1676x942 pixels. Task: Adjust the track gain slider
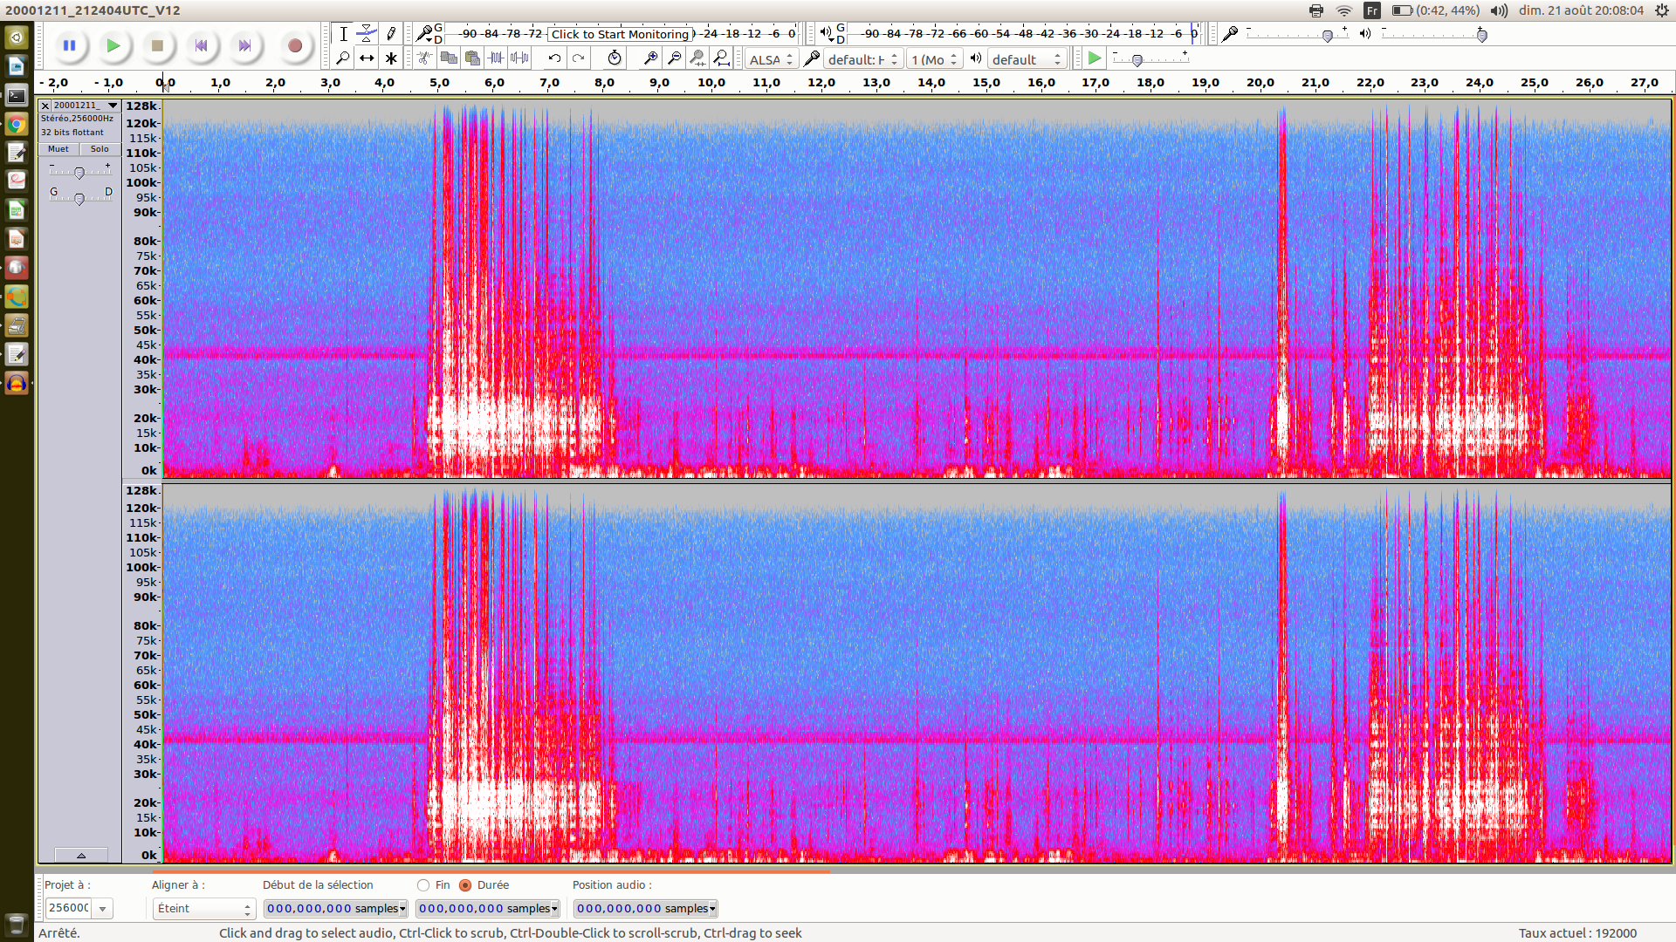(x=79, y=173)
